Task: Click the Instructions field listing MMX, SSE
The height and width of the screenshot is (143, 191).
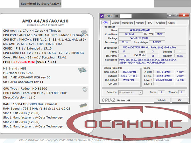Action: tap(152, 61)
